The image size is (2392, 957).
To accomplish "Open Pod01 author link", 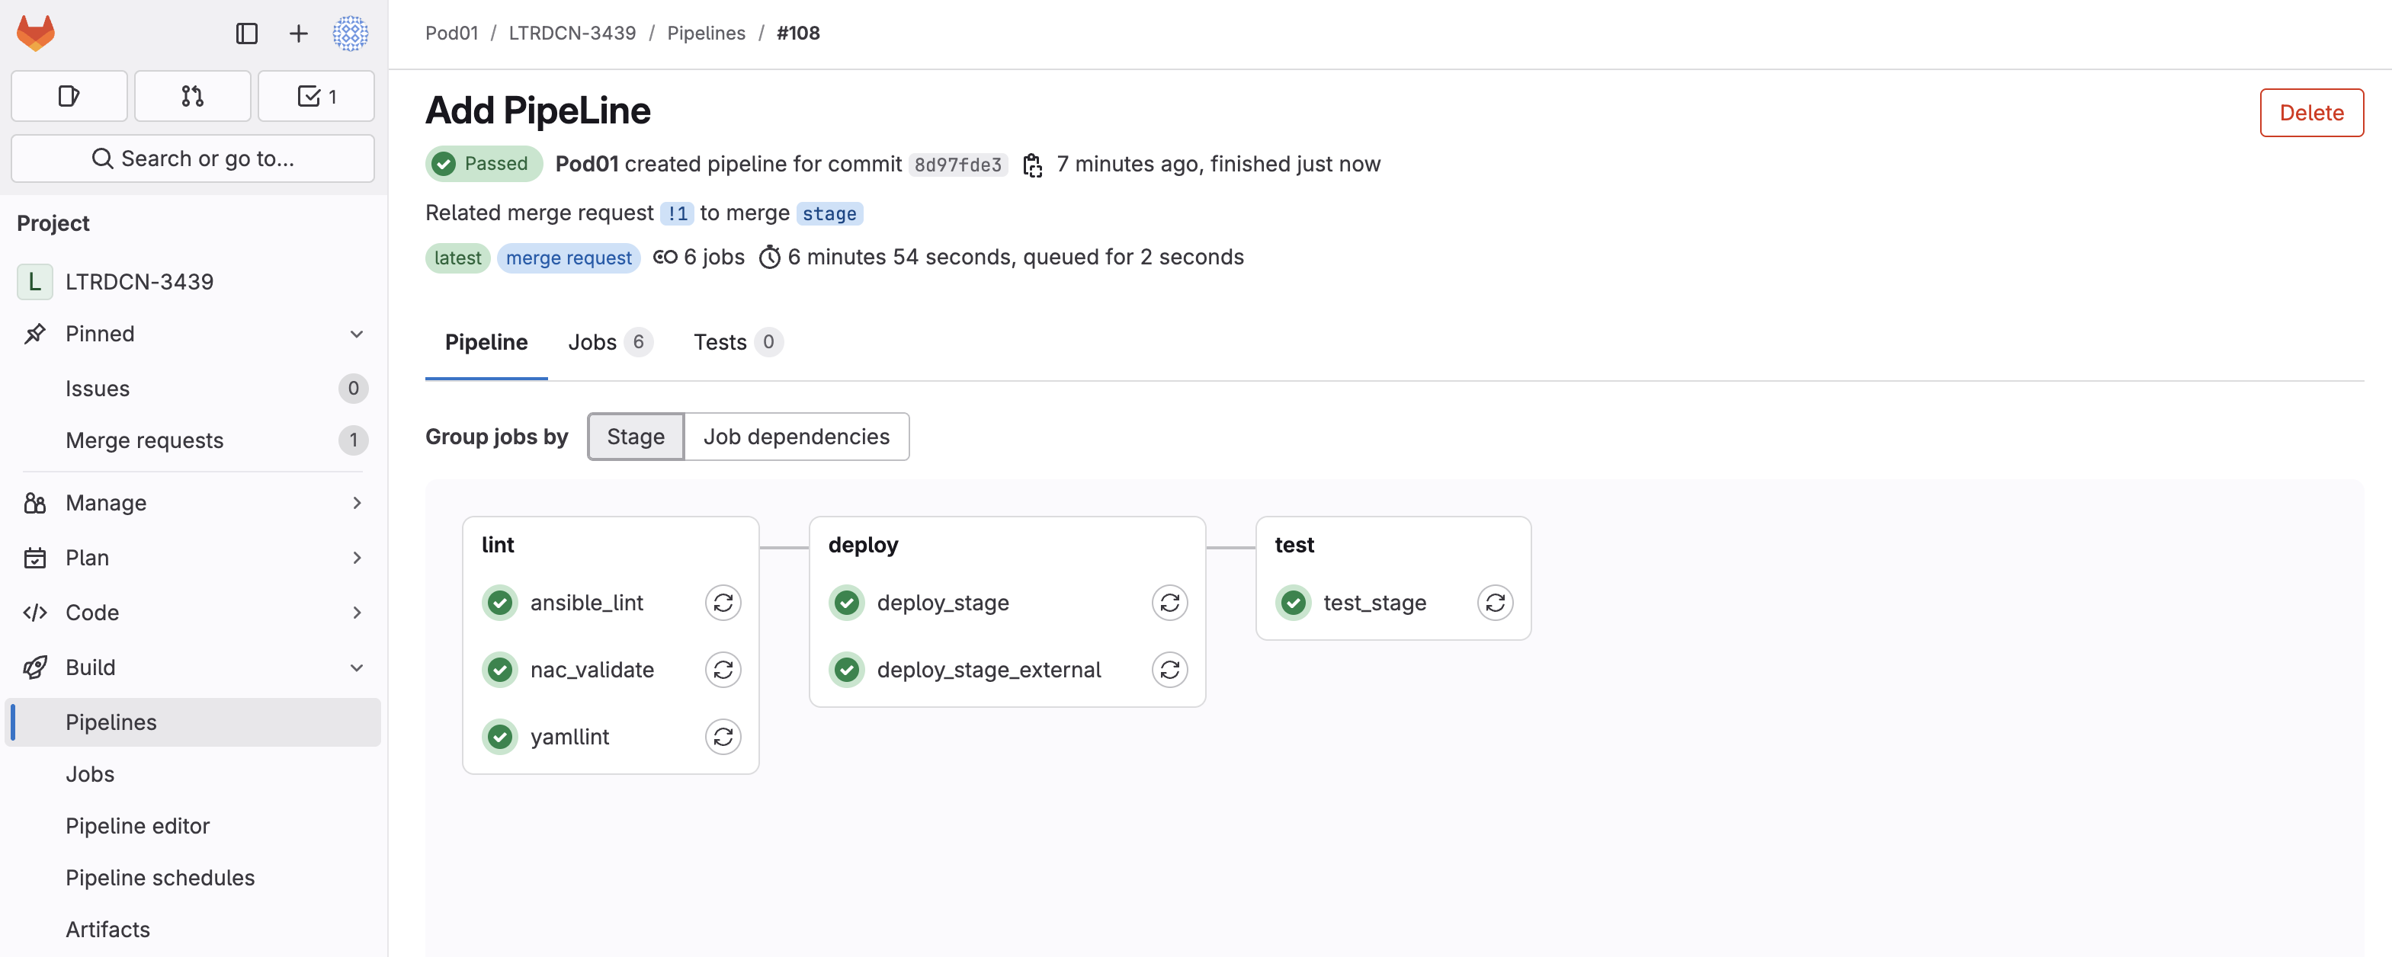I will 587,165.
